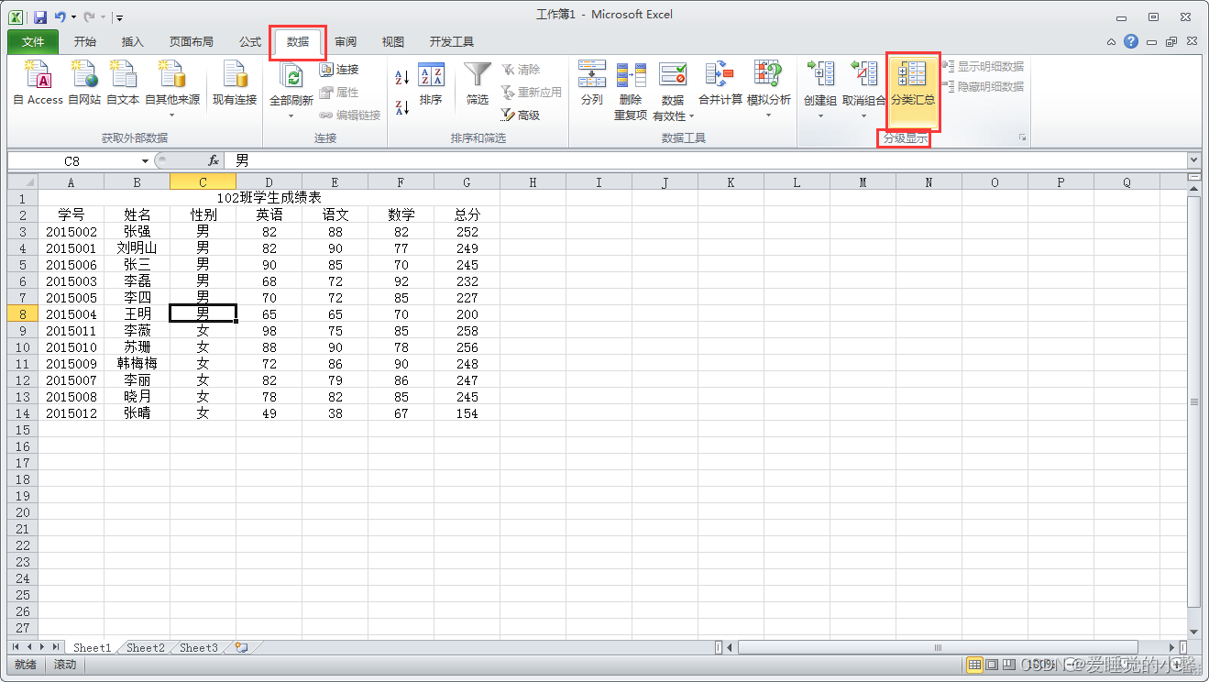Switch to Sheet3 worksheet tab
Image resolution: width=1209 pixels, height=682 pixels.
tap(199, 647)
